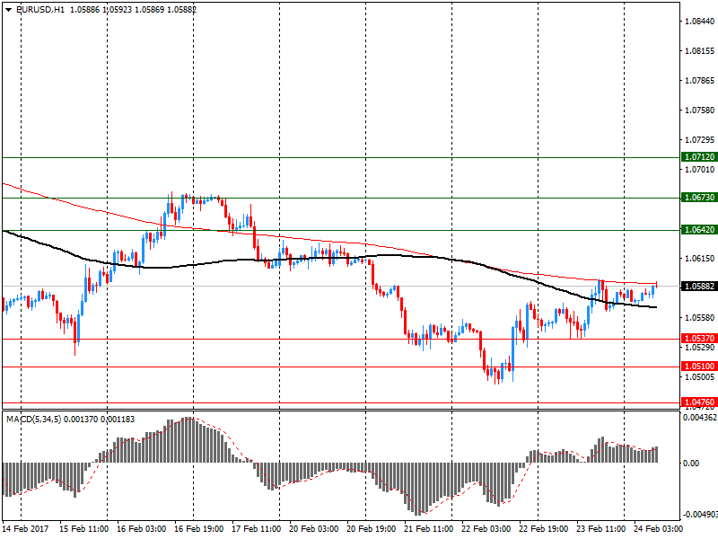718x539 pixels.
Task: Select the EURUSD,H1 chart title text
Action: [x=40, y=9]
